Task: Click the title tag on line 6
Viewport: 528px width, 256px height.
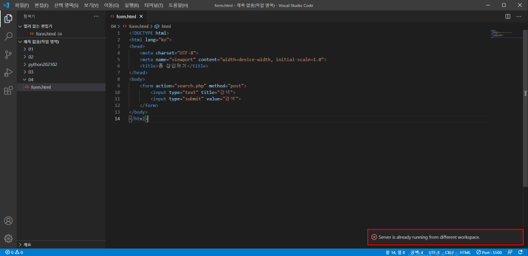Action: (x=174, y=66)
